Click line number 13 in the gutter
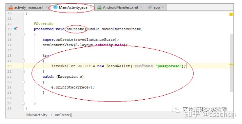The image size is (242, 124). [x=9, y=29]
